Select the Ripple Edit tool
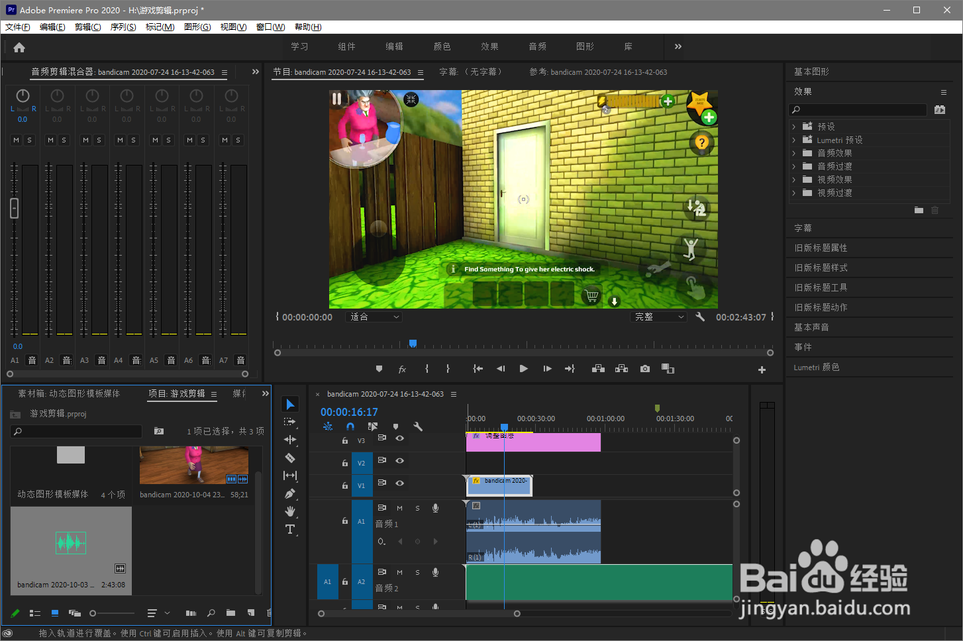963x641 pixels. click(x=290, y=440)
